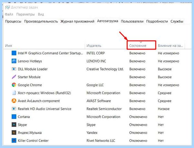Open the Файл menu
The image size is (194, 148).
(9, 14)
